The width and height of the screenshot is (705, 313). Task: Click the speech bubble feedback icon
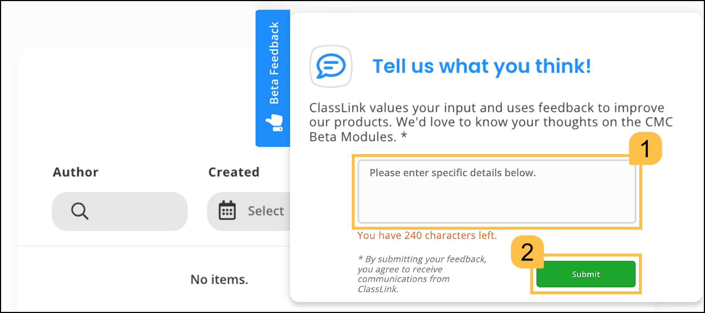click(330, 66)
